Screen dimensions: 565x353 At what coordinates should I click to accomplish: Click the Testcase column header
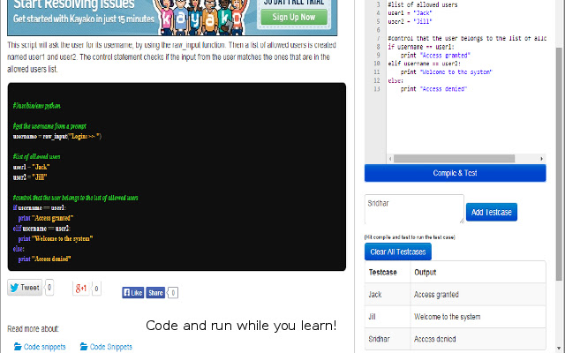[388, 273]
